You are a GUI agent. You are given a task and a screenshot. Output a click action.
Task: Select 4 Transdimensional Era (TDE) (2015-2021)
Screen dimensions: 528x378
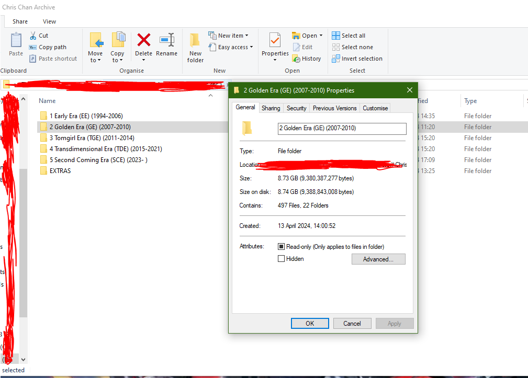pos(106,148)
